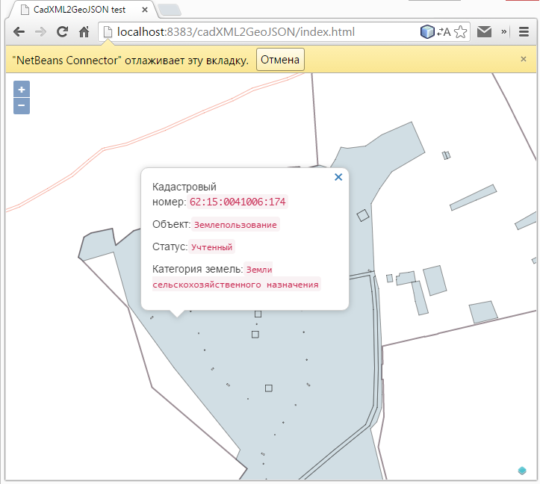Click the NetBeans Connector cube icon

point(427,31)
